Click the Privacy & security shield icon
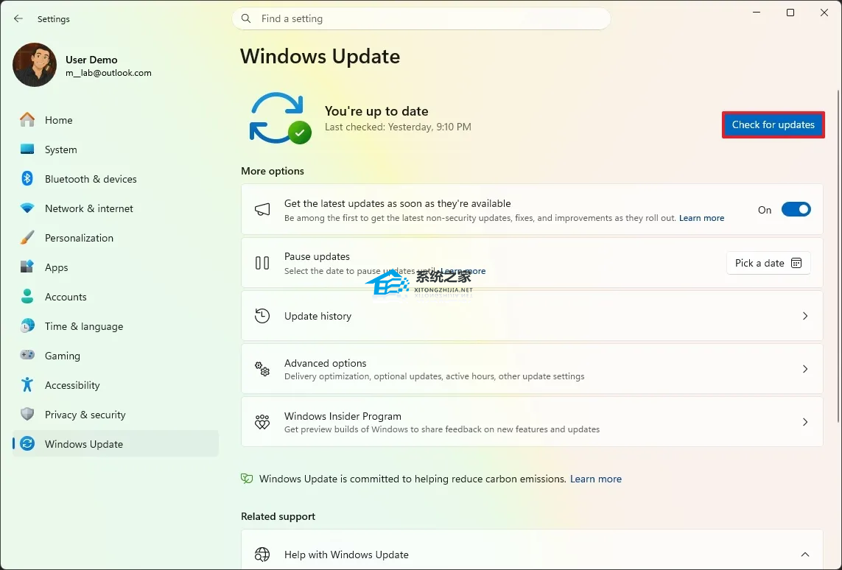The width and height of the screenshot is (842, 570). pos(27,415)
